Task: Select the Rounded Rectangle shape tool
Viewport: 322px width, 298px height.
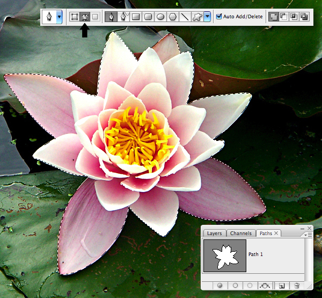Action: [x=148, y=17]
